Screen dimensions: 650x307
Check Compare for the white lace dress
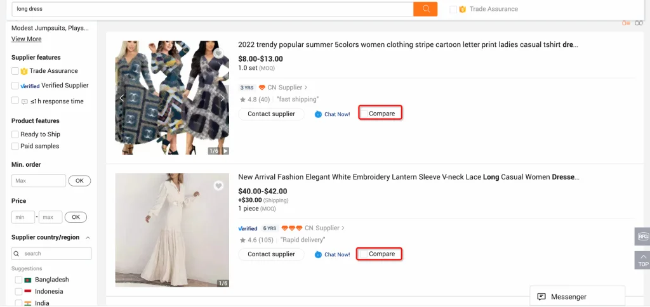click(364, 254)
